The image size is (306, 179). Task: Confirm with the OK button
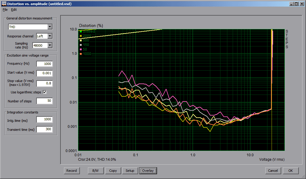click(x=290, y=171)
